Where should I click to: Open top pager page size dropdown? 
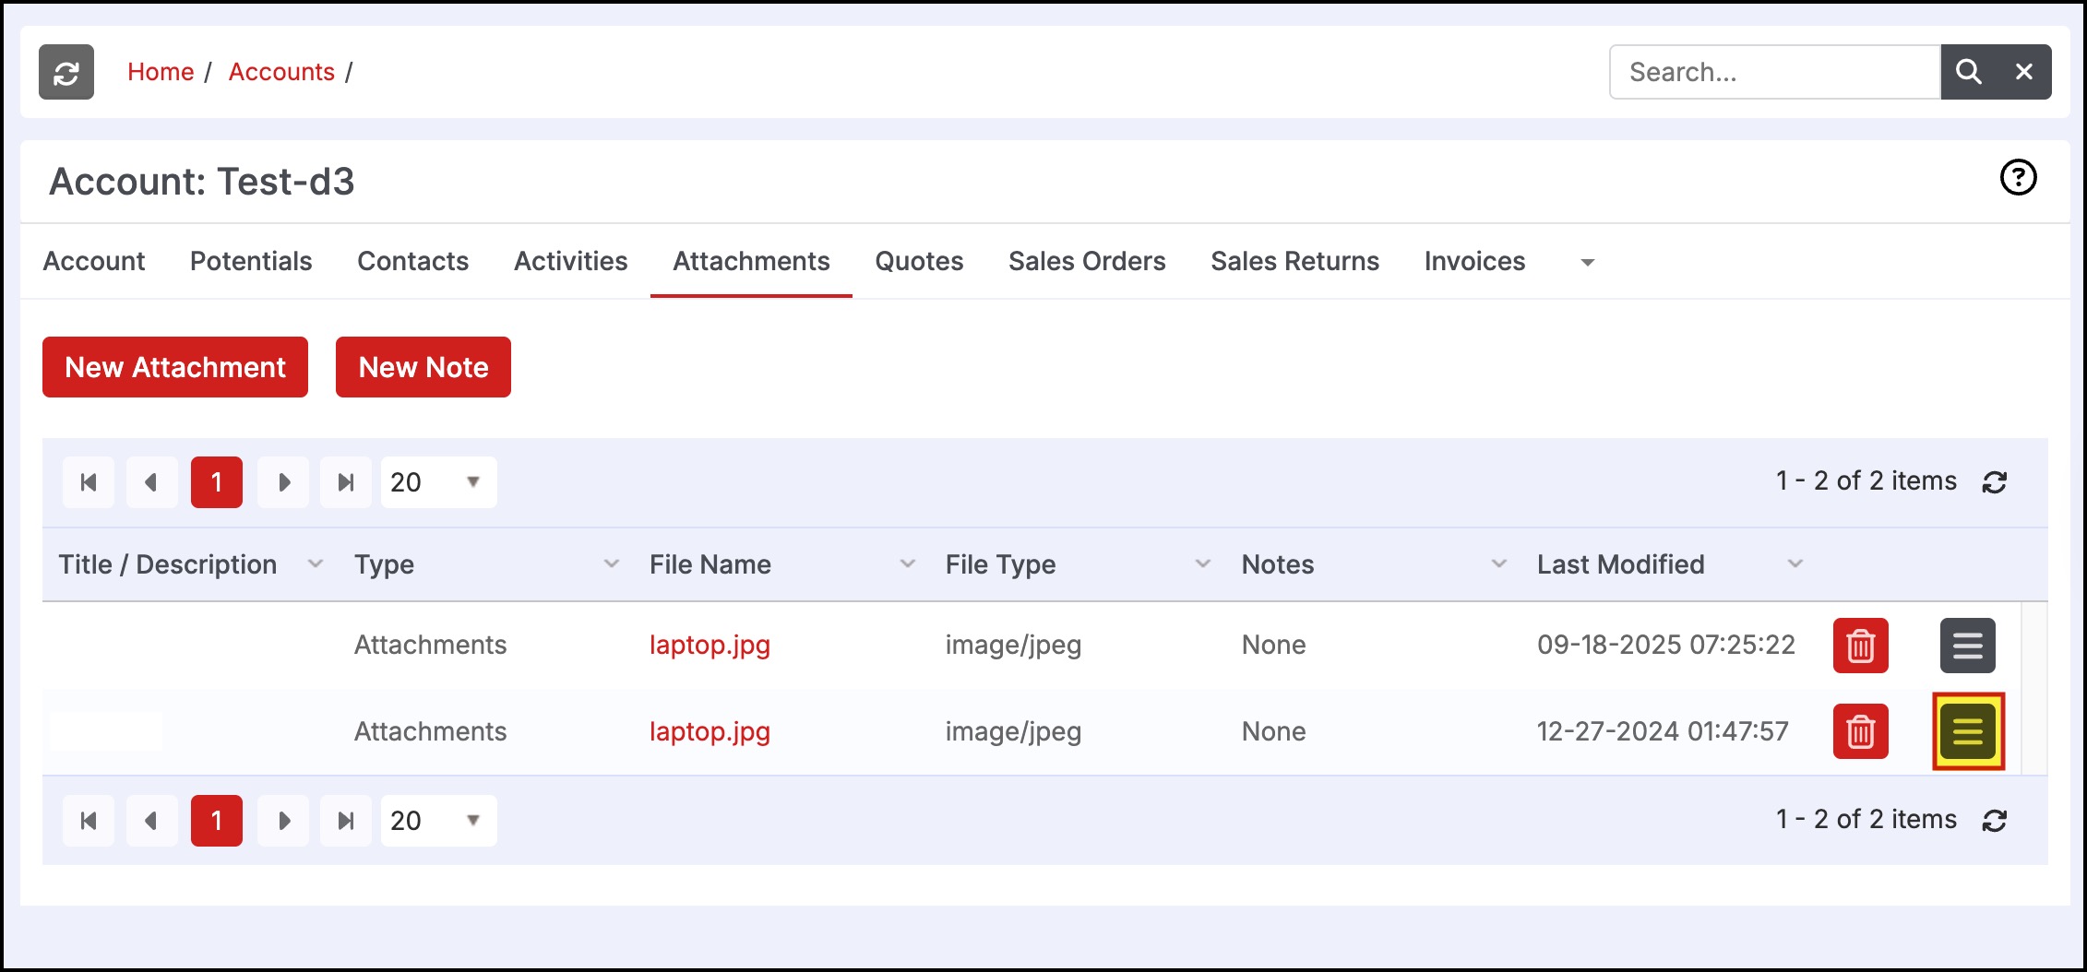438,482
